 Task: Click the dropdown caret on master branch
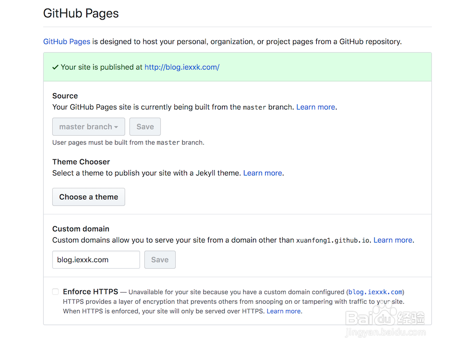click(116, 127)
